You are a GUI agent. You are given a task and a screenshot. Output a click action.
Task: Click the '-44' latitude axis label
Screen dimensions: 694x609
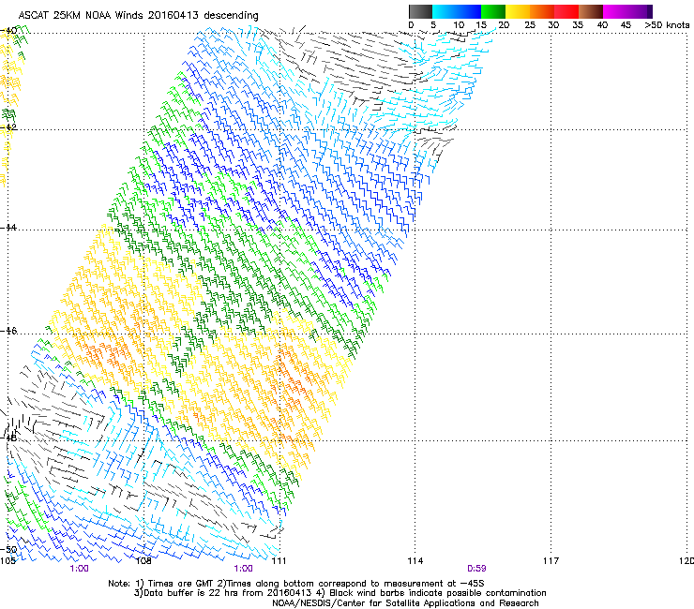pyautogui.click(x=8, y=228)
